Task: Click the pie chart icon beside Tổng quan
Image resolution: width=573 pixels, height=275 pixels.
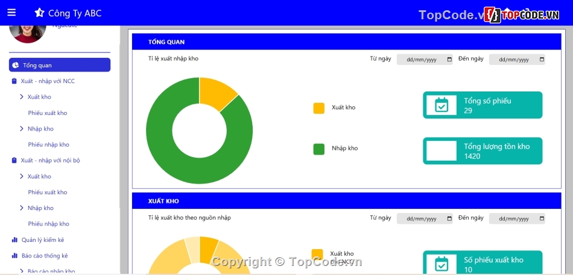Action: point(15,65)
